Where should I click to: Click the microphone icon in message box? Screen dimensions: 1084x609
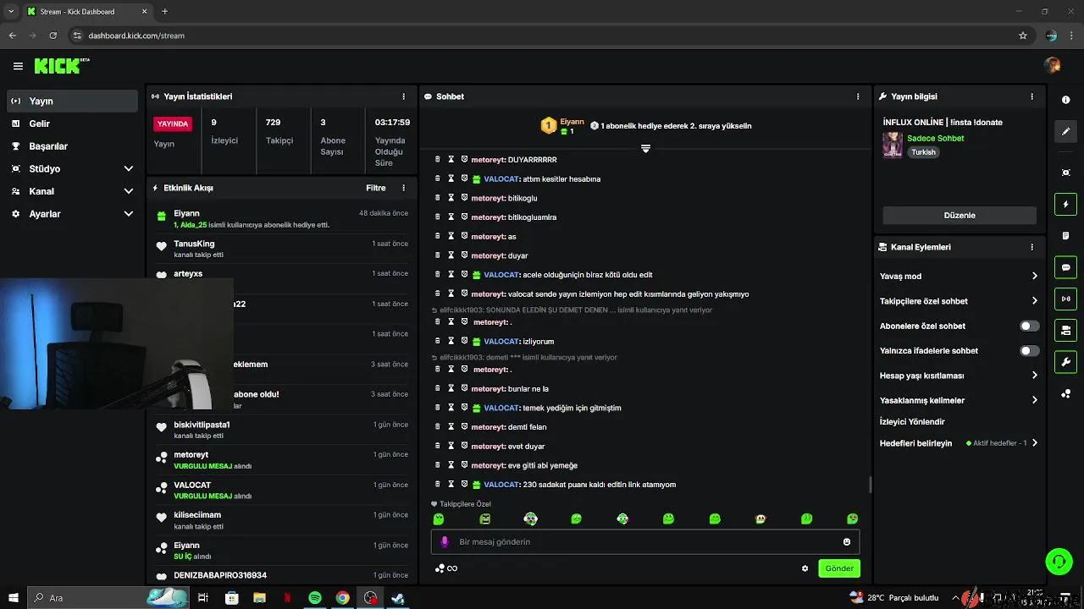(x=445, y=542)
